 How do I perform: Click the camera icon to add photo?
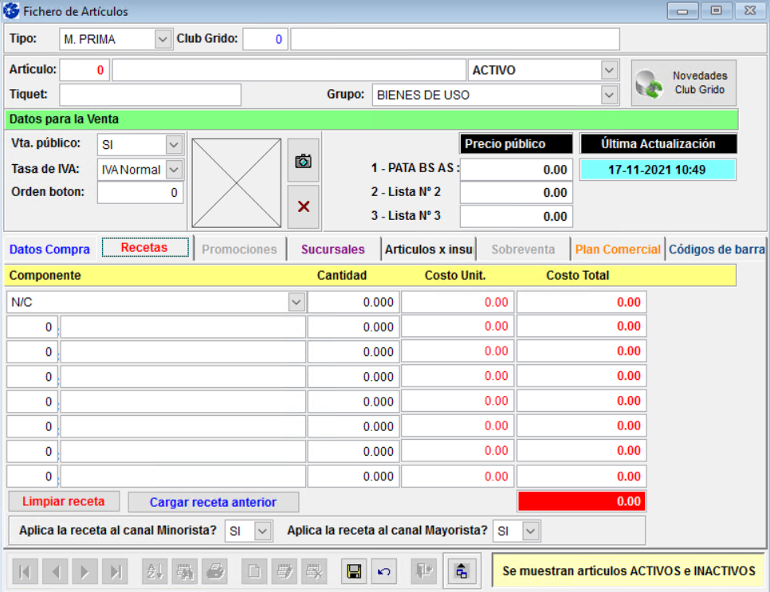(303, 160)
